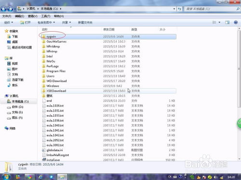Select the MoGu folder
The height and width of the screenshot is (180, 241).
pyautogui.click(x=51, y=61)
